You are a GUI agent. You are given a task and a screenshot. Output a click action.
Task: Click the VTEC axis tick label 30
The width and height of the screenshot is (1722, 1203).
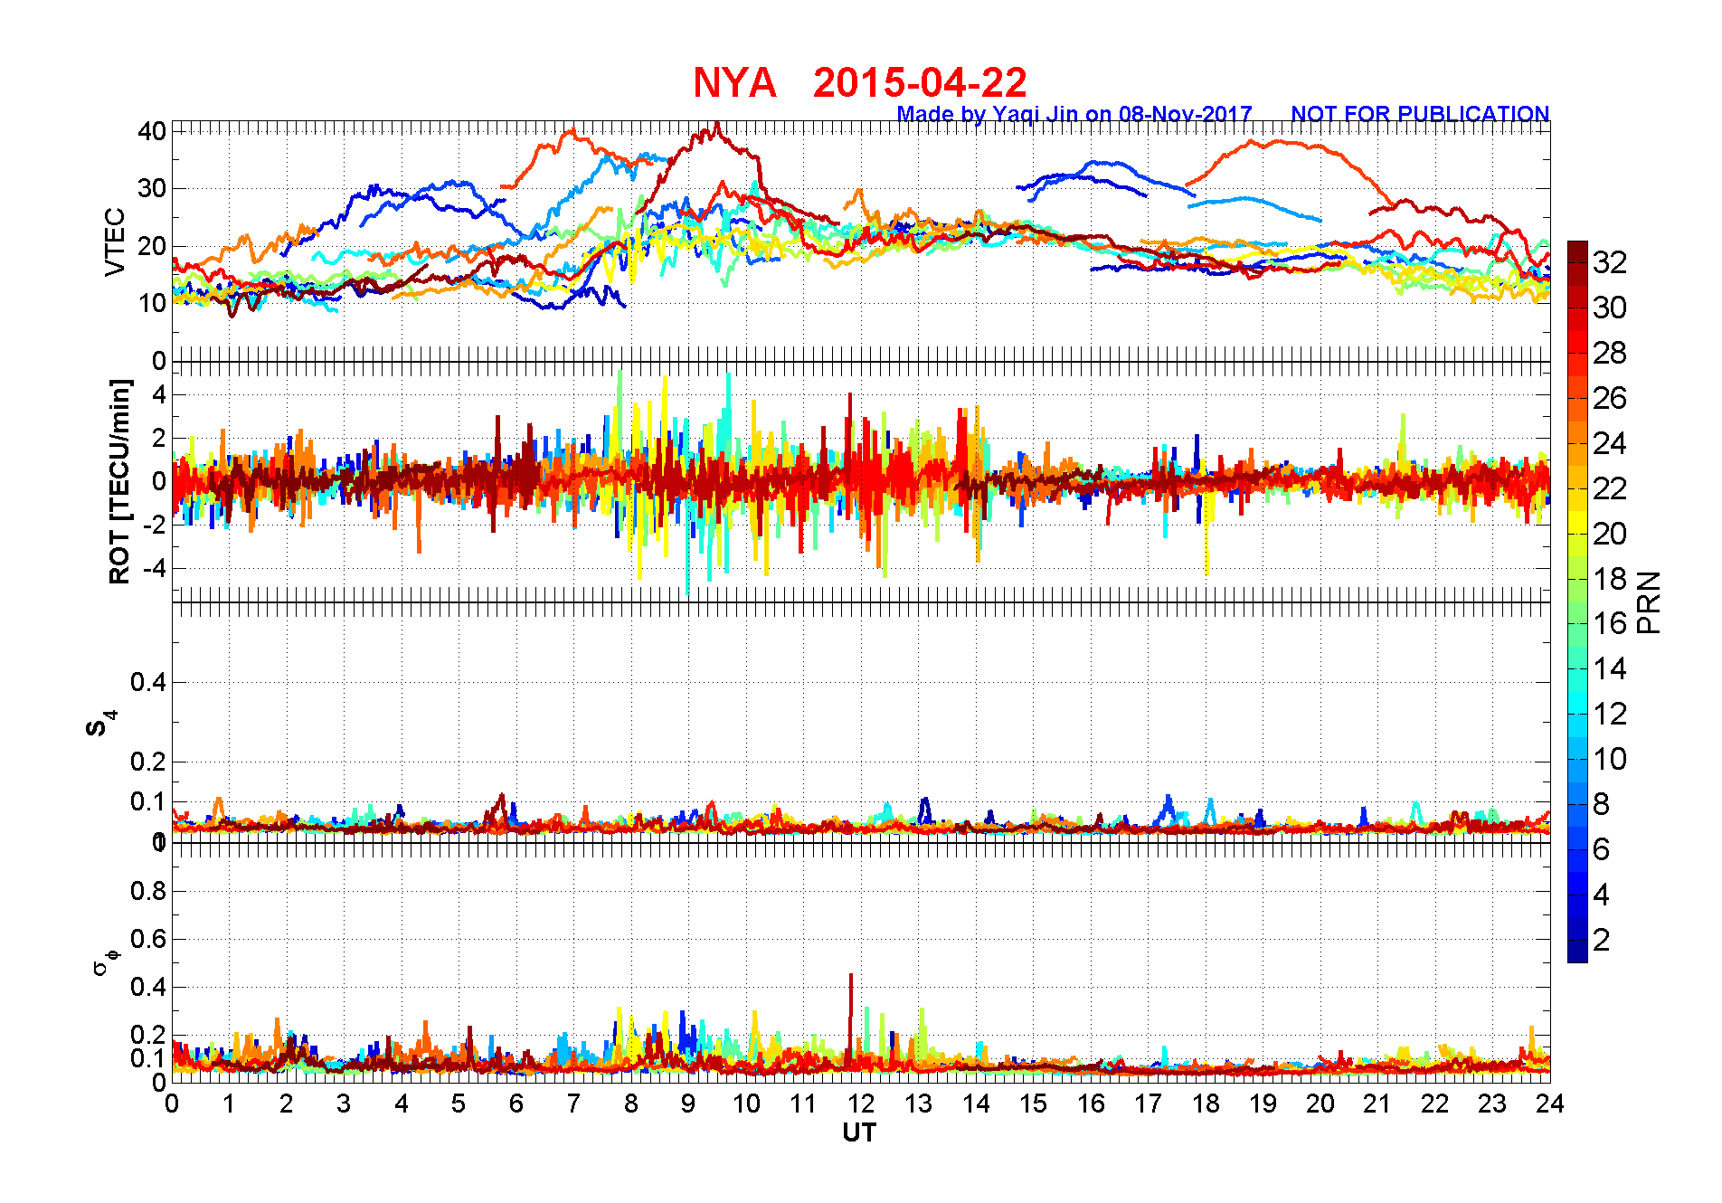[x=152, y=188]
